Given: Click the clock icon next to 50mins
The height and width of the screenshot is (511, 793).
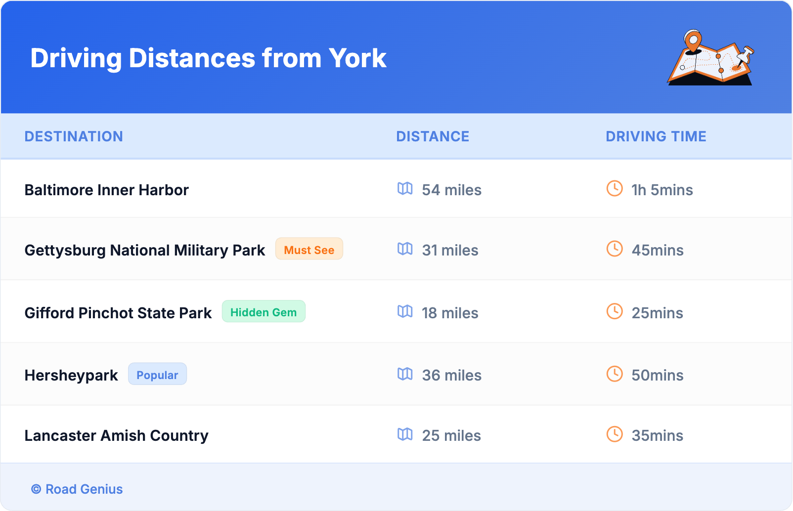Looking at the screenshot, I should click(615, 374).
